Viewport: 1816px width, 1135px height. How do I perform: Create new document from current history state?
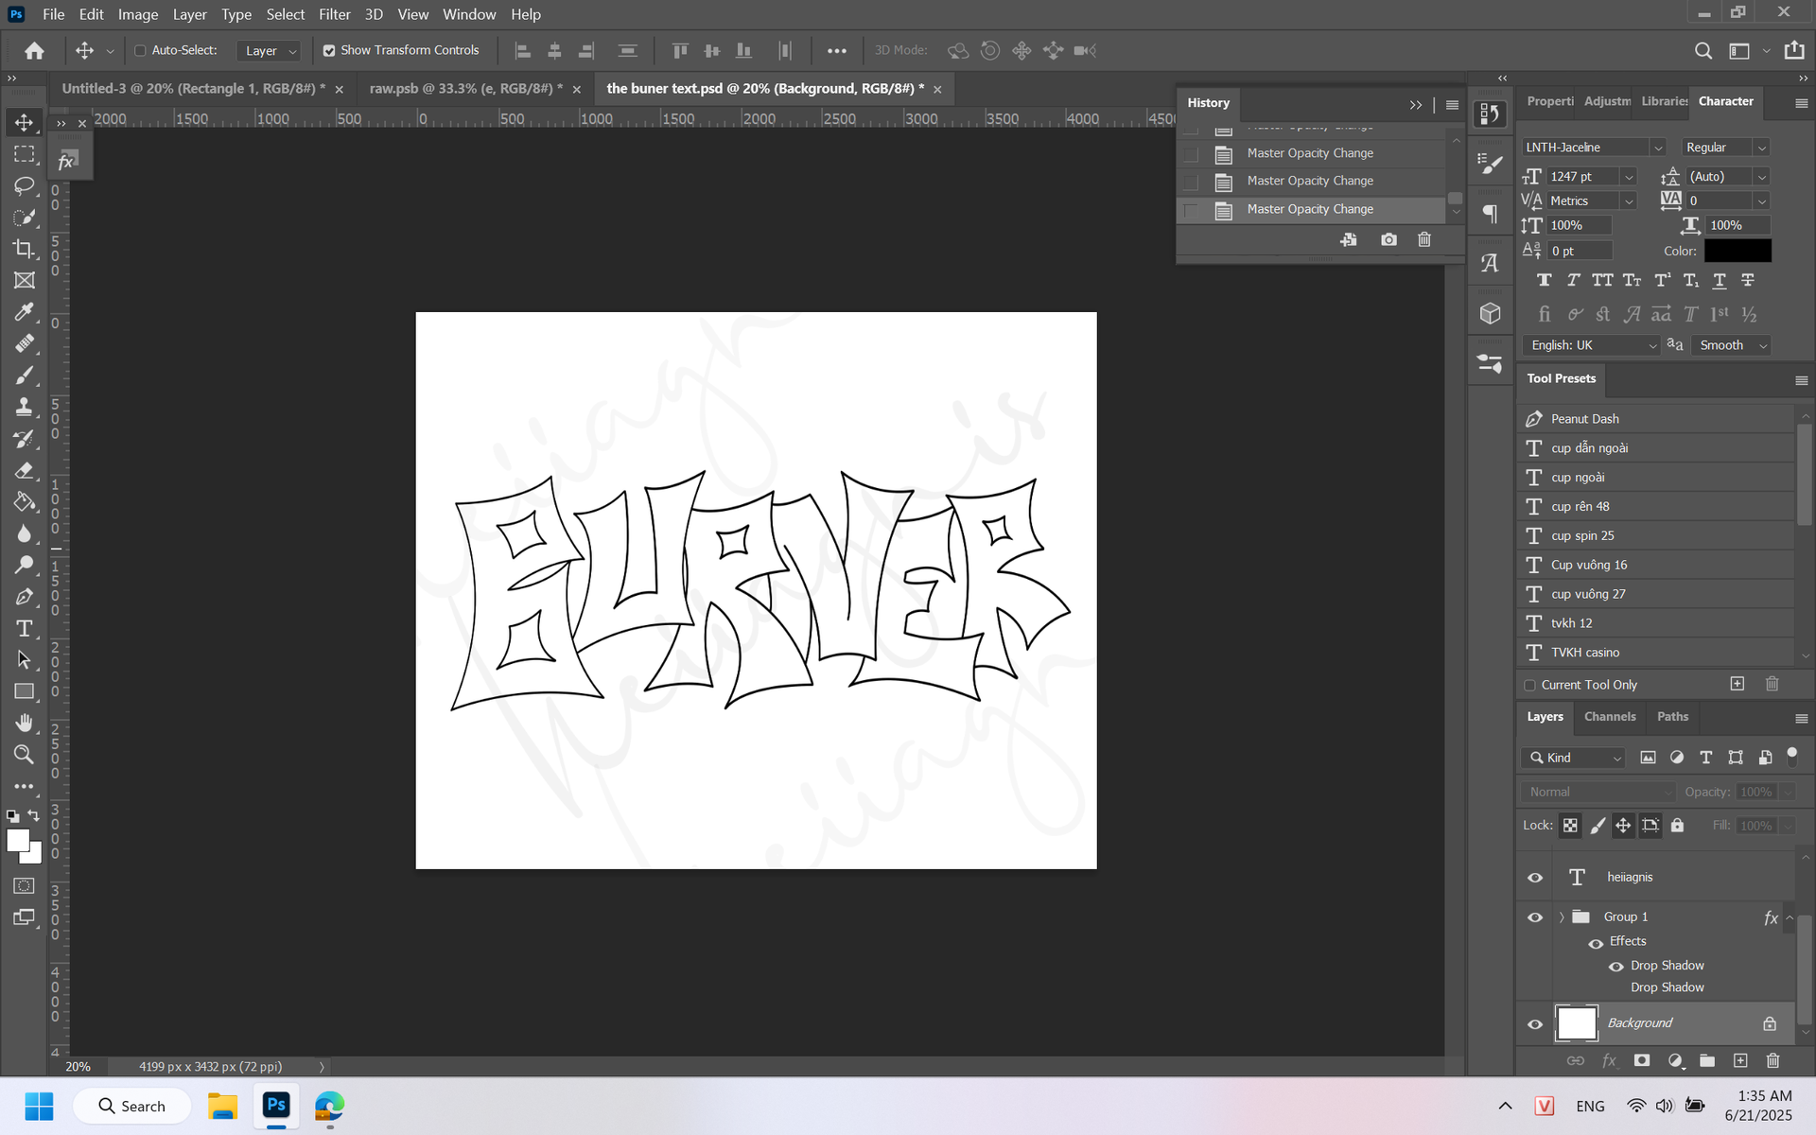(1349, 240)
